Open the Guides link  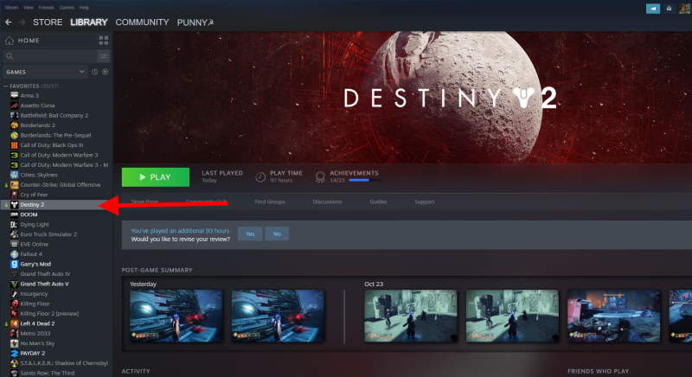tap(378, 202)
